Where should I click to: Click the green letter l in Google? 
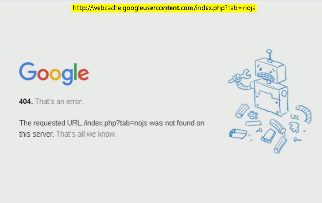(x=75, y=72)
